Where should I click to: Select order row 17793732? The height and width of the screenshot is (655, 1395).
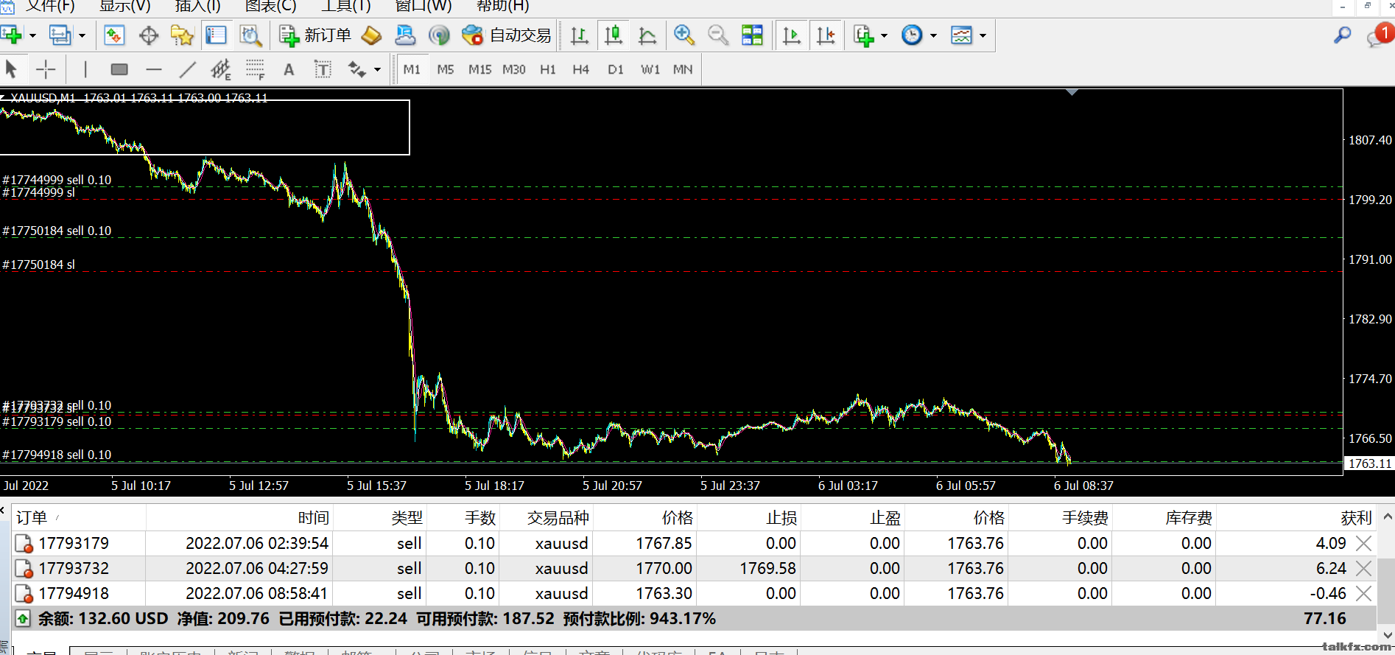coord(694,569)
